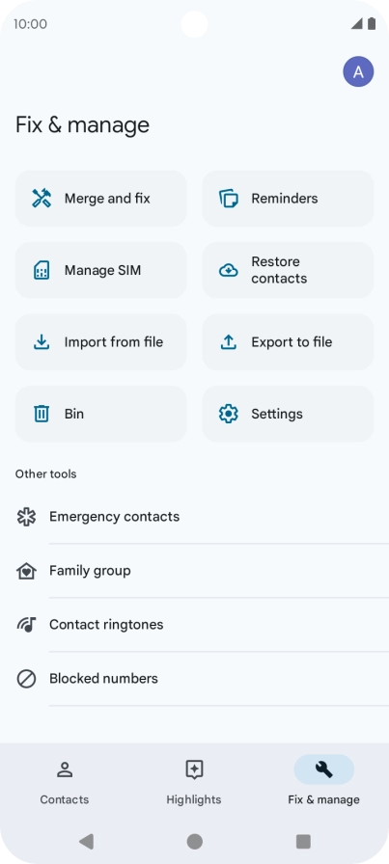Open Blocked numbers list entry
Viewport: 389px width, 864px height.
194,679
